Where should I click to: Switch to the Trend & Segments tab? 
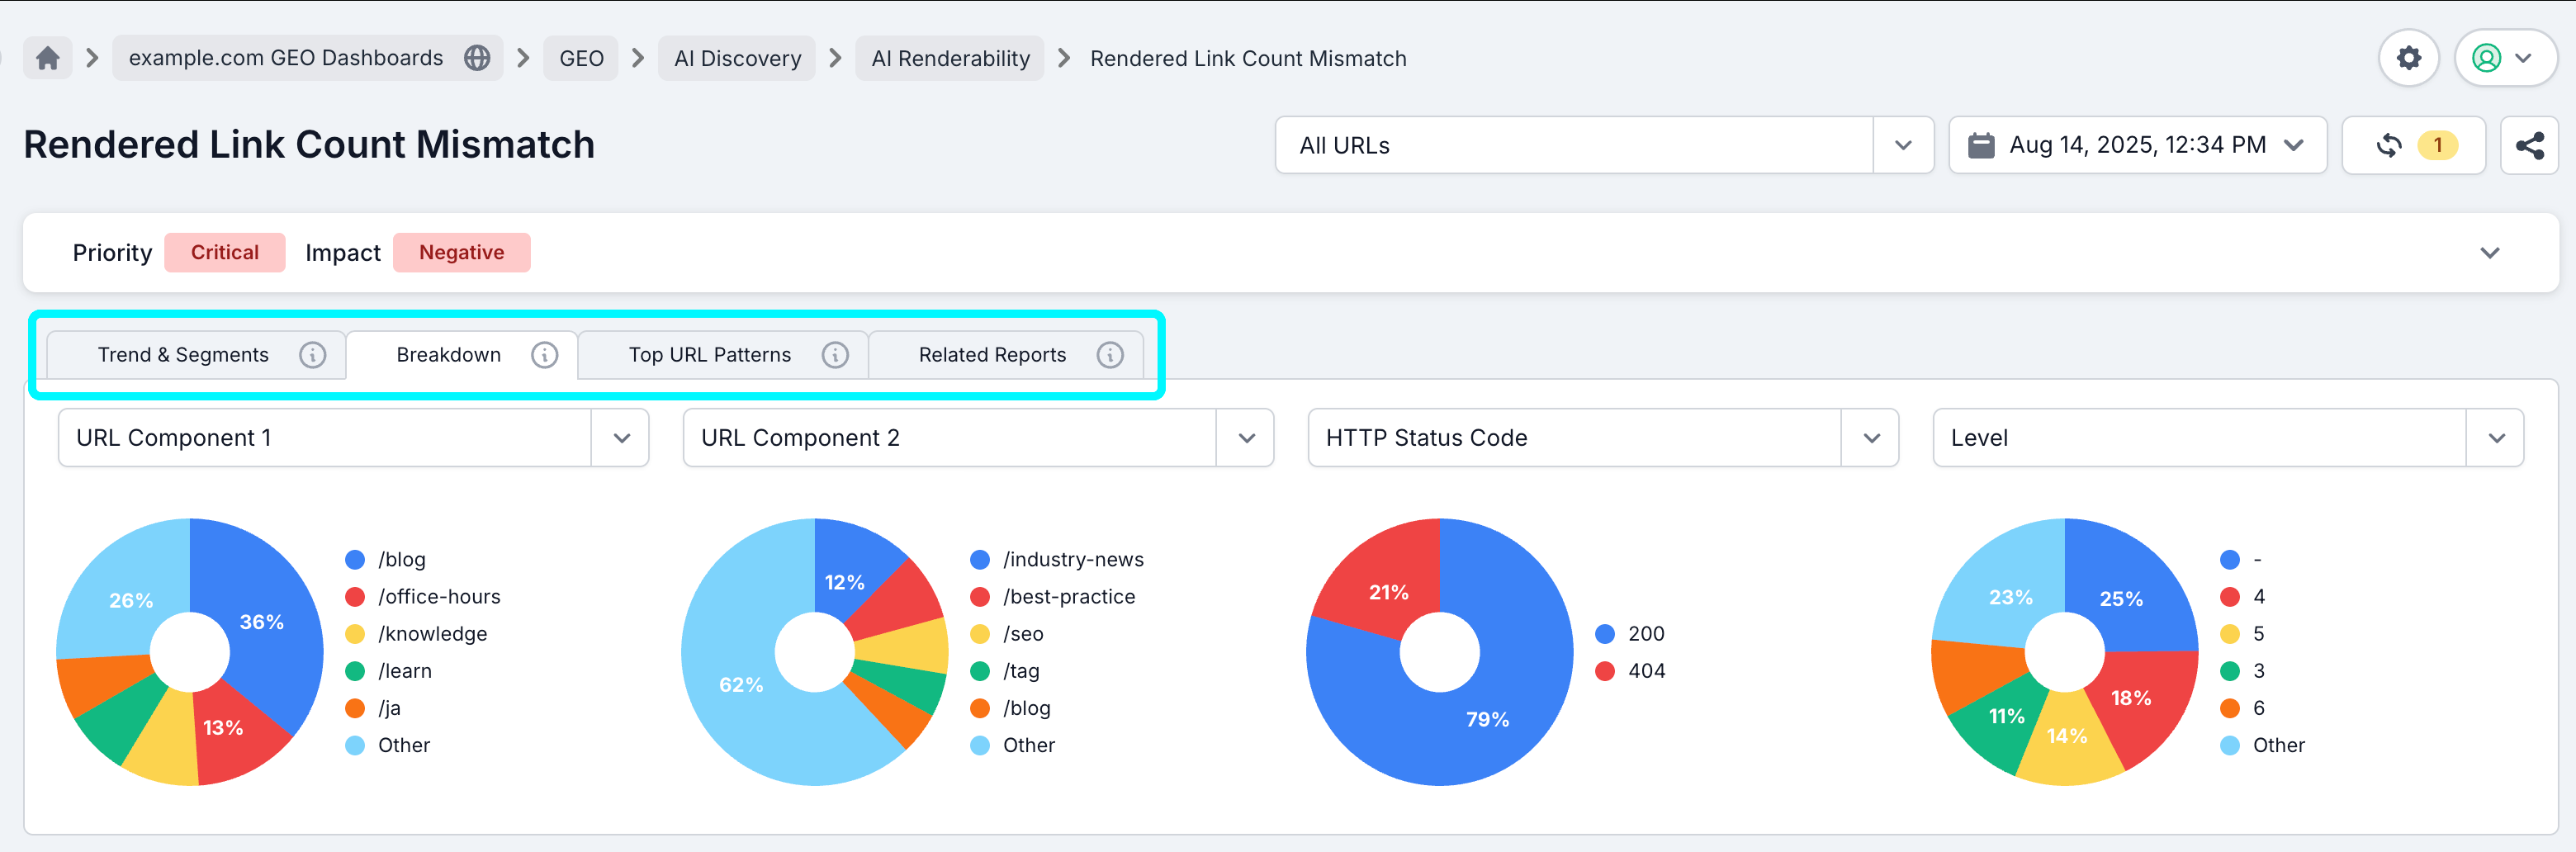[x=183, y=354]
